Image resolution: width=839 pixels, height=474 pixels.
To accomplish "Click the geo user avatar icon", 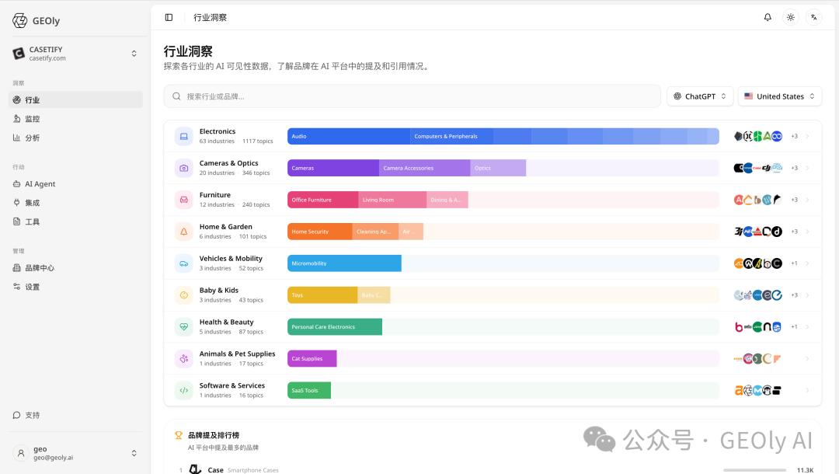I will [x=21, y=453].
